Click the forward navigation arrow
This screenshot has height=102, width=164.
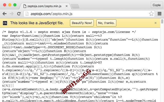coord(12,14)
